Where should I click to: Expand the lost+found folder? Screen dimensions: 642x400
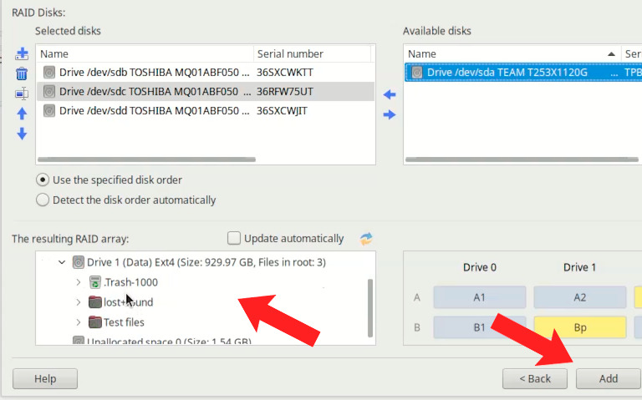[x=79, y=302]
